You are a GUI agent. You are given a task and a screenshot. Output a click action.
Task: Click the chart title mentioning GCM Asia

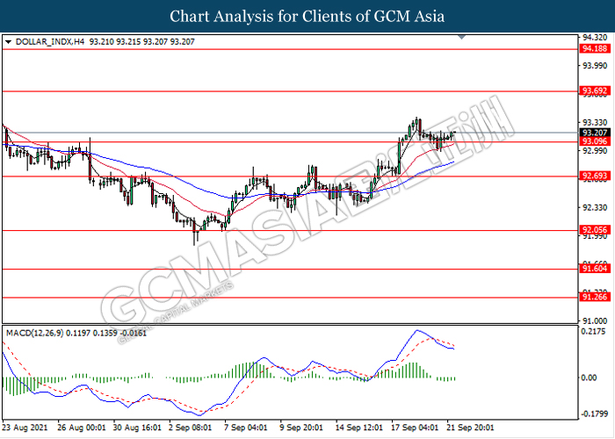(307, 16)
